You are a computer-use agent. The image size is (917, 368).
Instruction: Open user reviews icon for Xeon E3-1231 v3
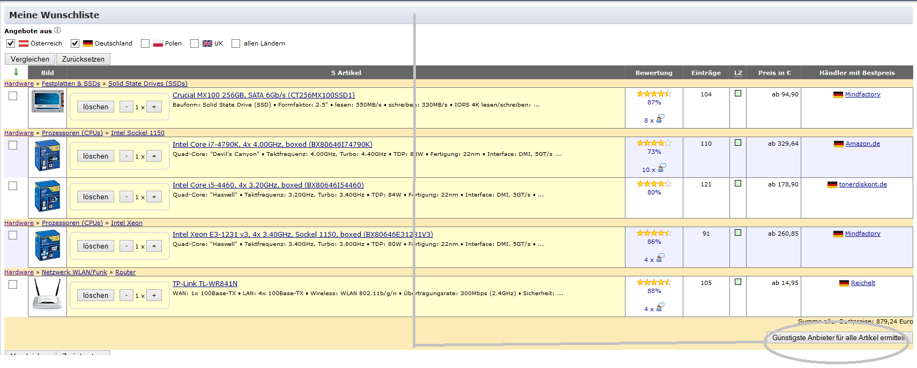660,258
